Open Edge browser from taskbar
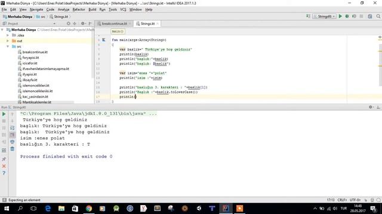The width and height of the screenshot is (382, 214). point(48,209)
